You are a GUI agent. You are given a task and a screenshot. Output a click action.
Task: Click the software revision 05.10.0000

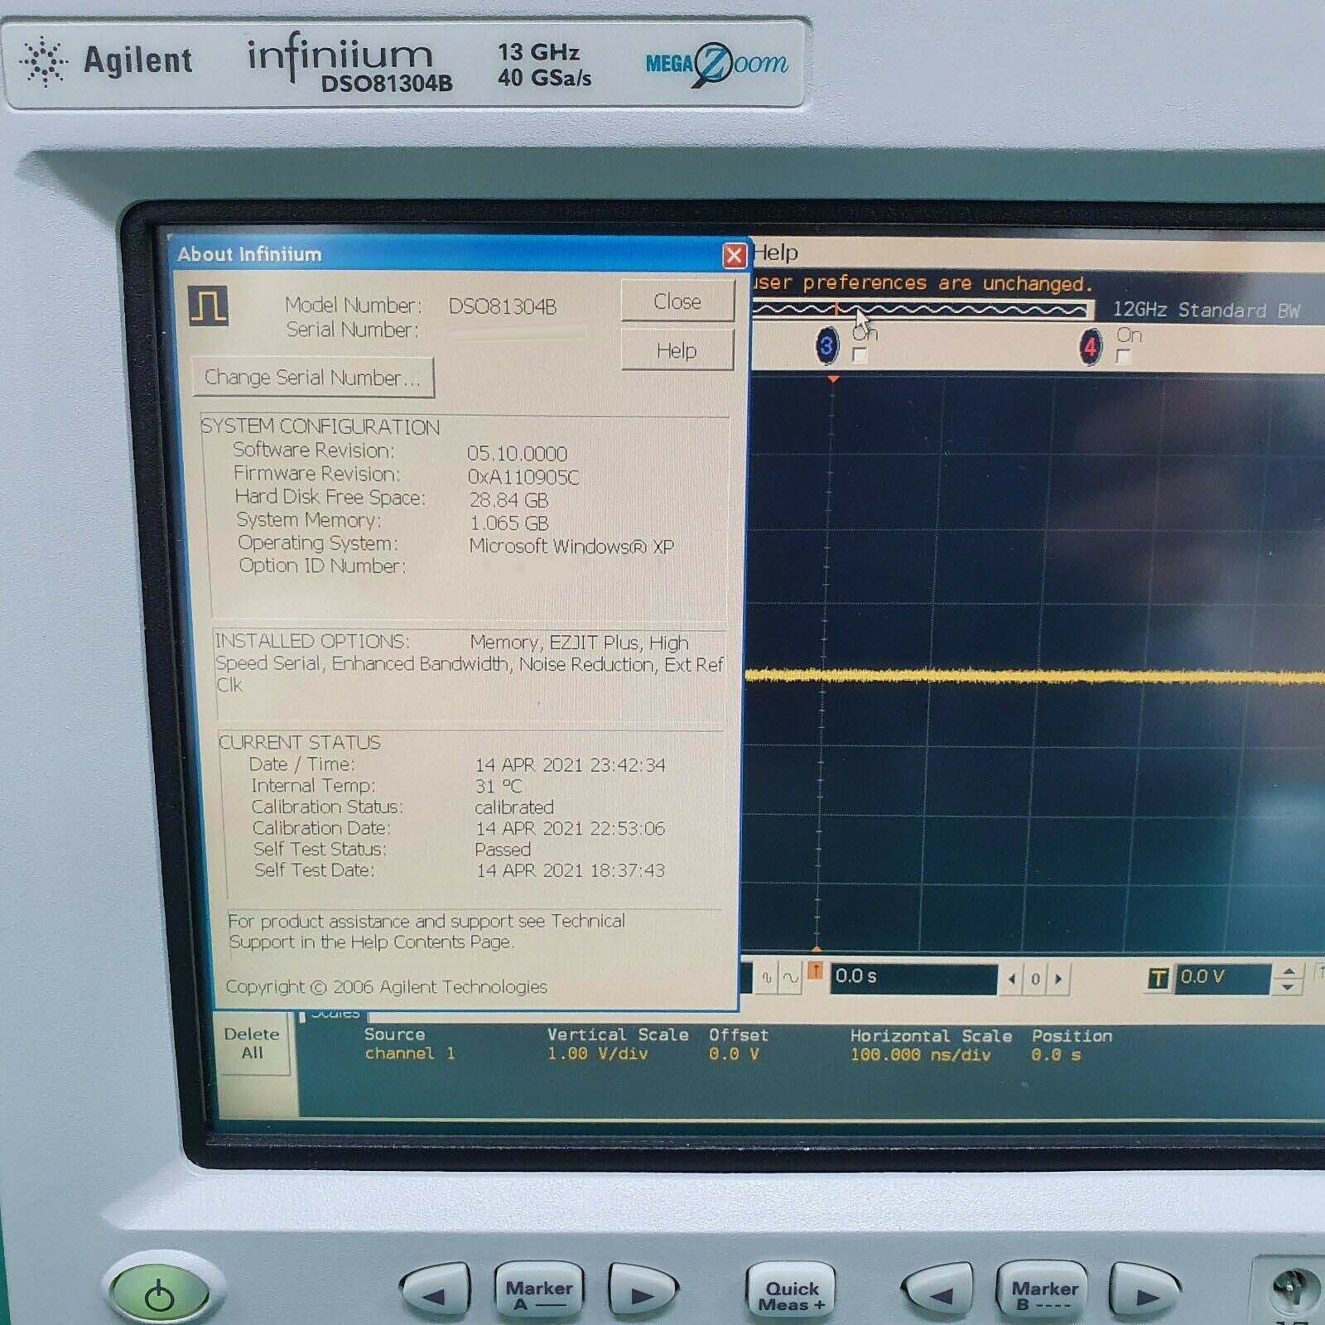click(517, 453)
